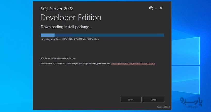Click the 201.254 Mbps download speed

coord(93,39)
